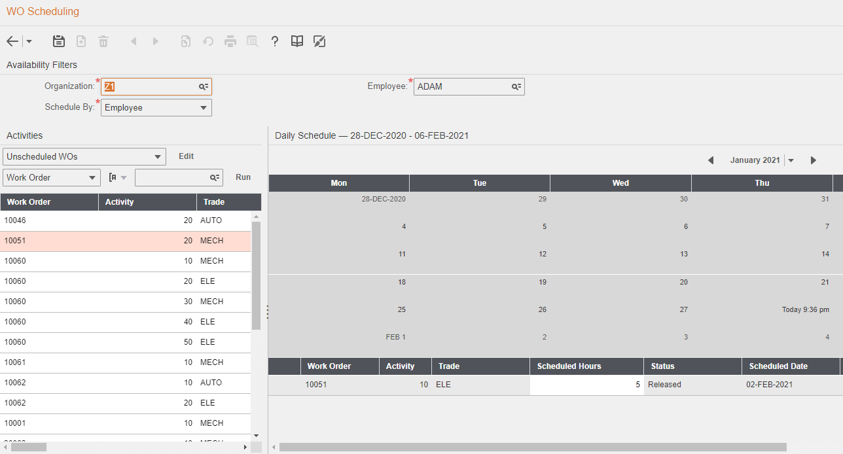Screen dimensions: 843x454
Task: Open the January 2021 month picker arrow
Action: [x=791, y=160]
